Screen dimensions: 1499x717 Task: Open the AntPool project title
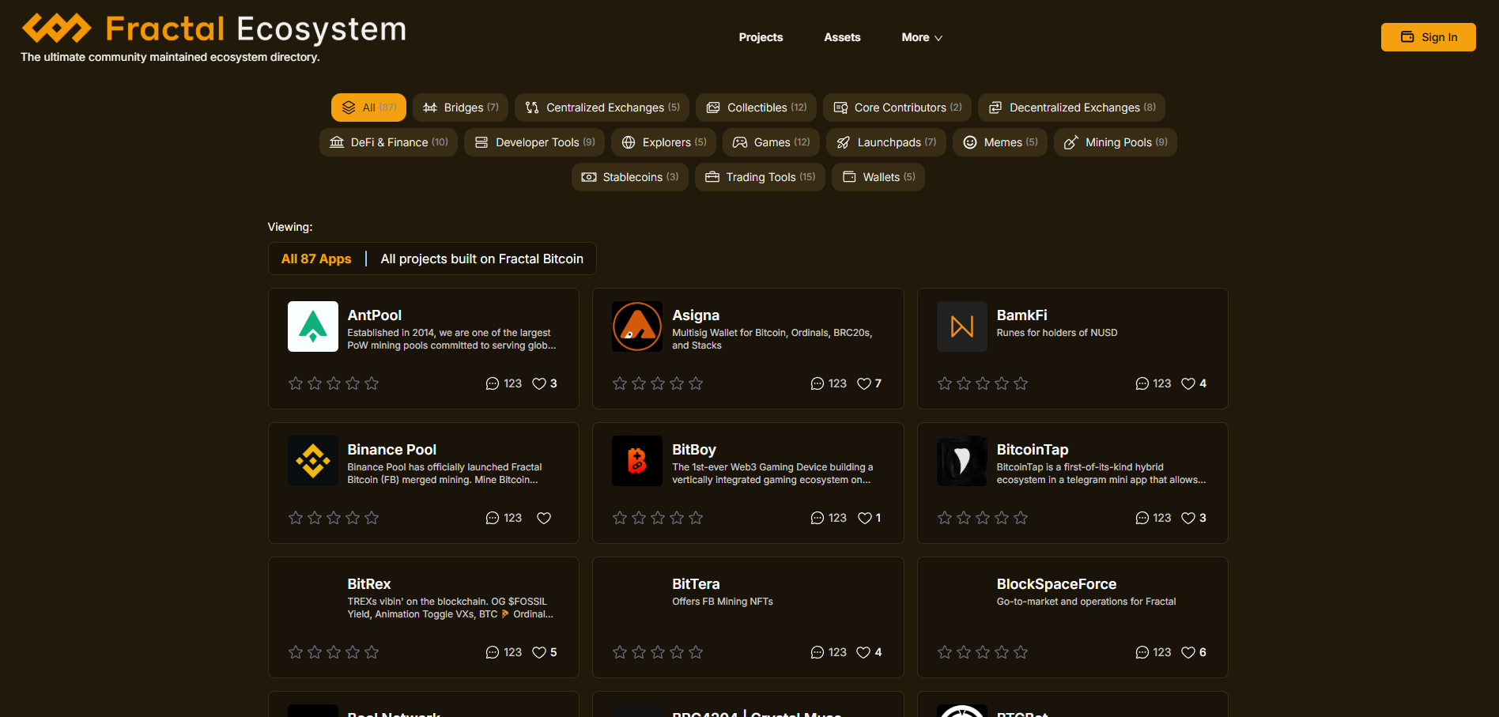click(375, 315)
